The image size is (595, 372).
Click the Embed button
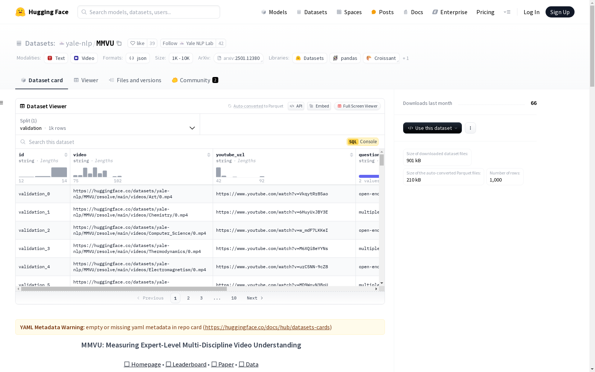coord(319,106)
